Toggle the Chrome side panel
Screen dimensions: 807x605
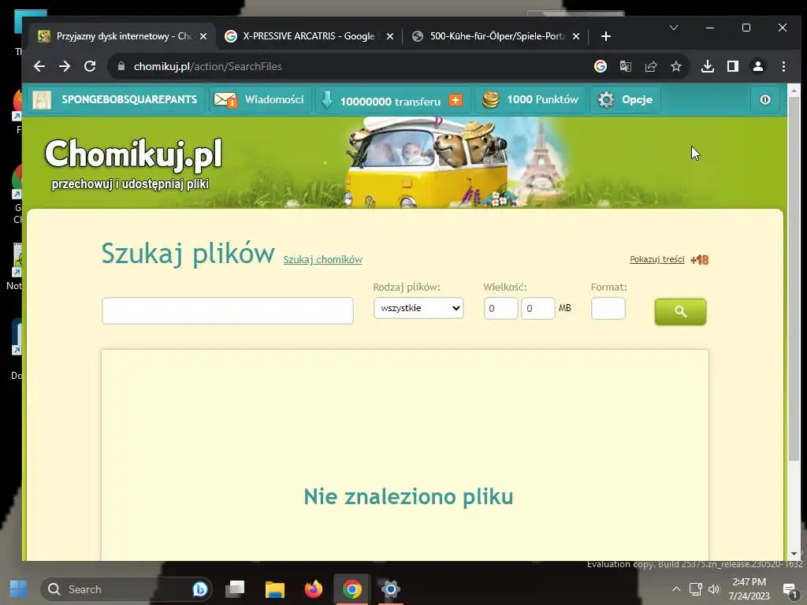(x=733, y=66)
